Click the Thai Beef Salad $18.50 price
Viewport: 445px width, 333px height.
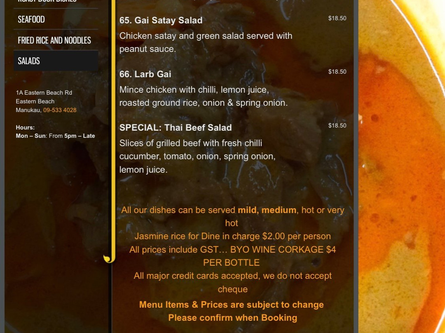coord(337,125)
